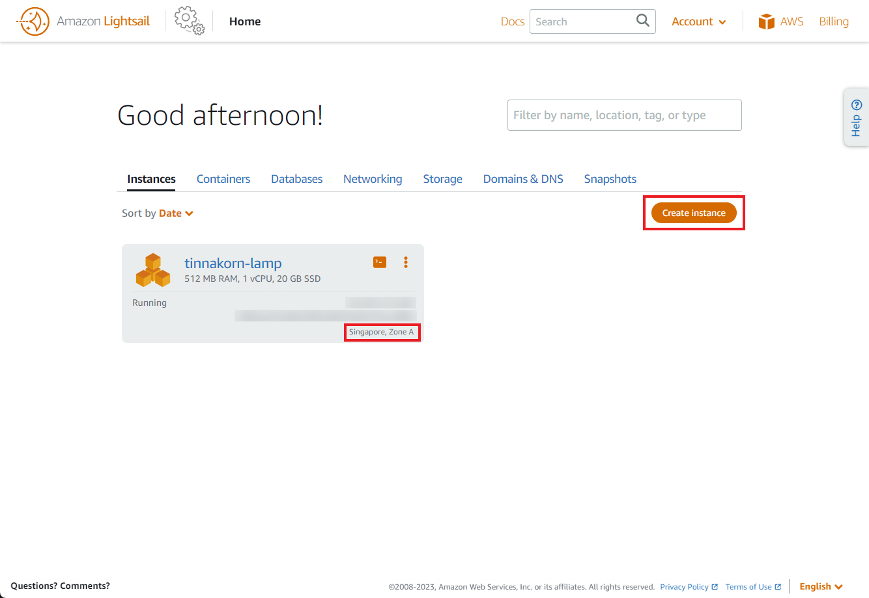Switch to the Networking tab

[373, 179]
